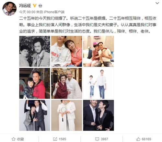Open the red hoodie photo
162x142 pixels.
(35, 84)
